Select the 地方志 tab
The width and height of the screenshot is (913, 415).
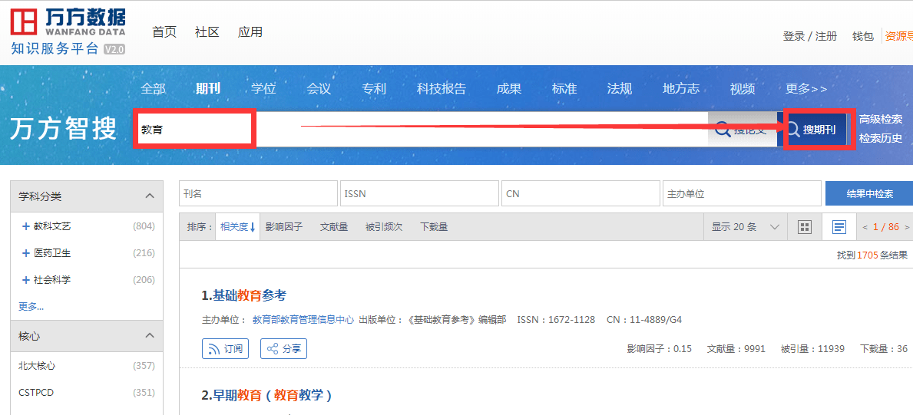tap(680, 88)
